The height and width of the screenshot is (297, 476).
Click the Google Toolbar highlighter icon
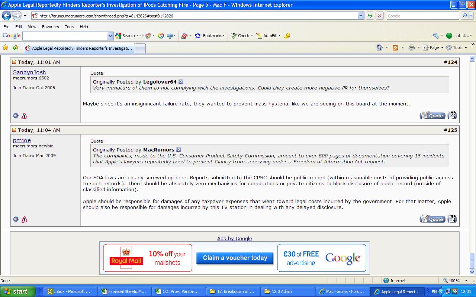[287, 36]
